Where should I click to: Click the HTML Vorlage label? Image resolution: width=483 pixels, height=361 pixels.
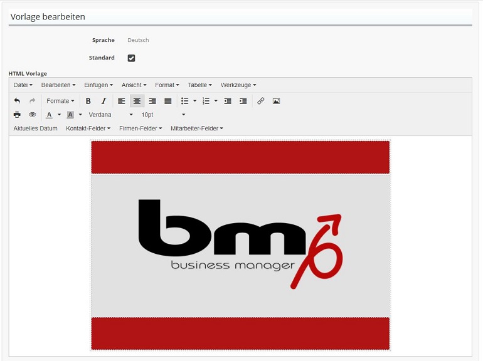pos(28,73)
